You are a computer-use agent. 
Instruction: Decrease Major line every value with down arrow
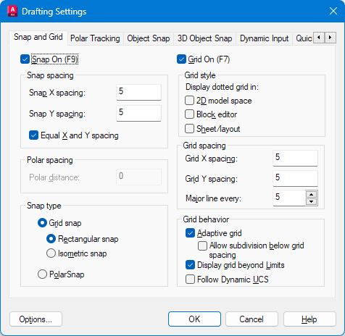pyautogui.click(x=311, y=201)
